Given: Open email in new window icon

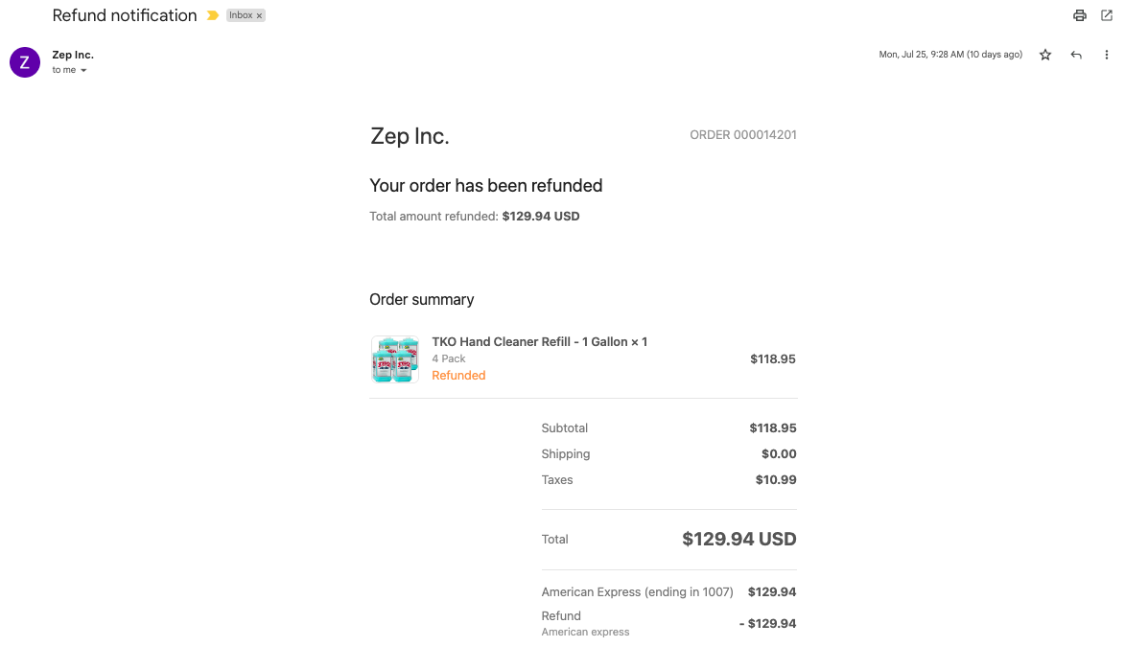Looking at the screenshot, I should 1107,15.
